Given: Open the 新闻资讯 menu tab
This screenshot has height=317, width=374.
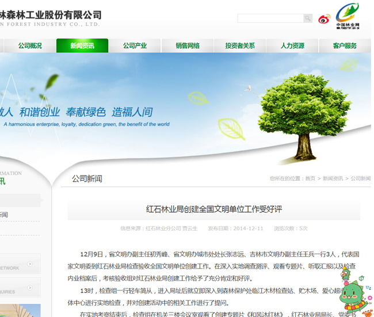Looking at the screenshot, I should click(82, 45).
